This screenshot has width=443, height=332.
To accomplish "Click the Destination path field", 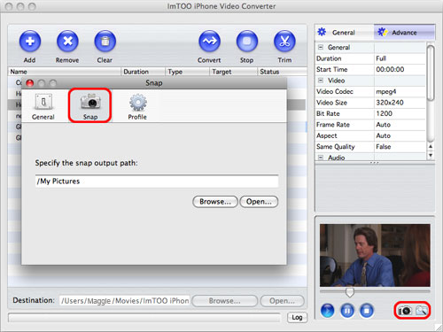I will point(124,301).
